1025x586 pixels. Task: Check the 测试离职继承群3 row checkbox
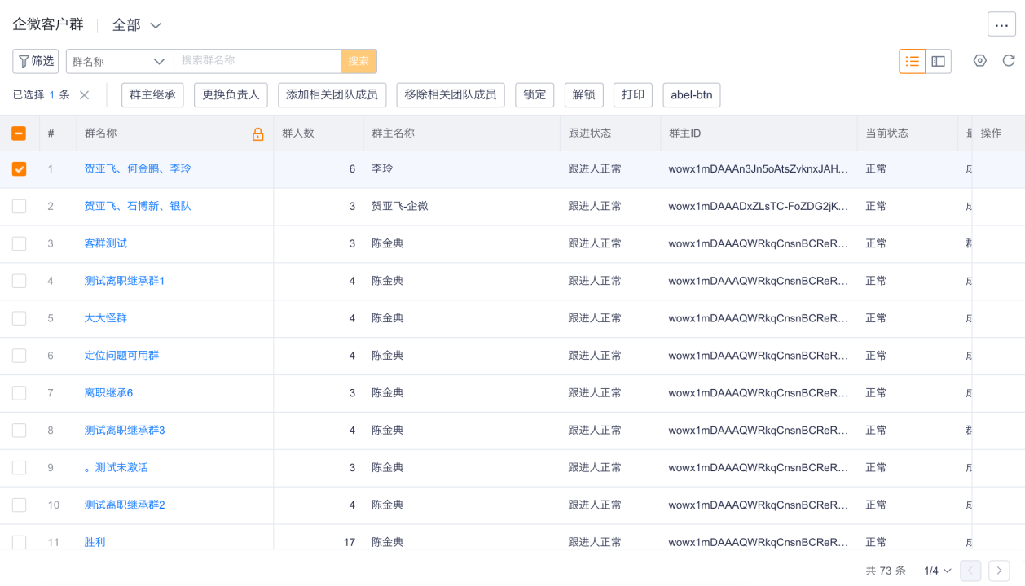tap(19, 431)
